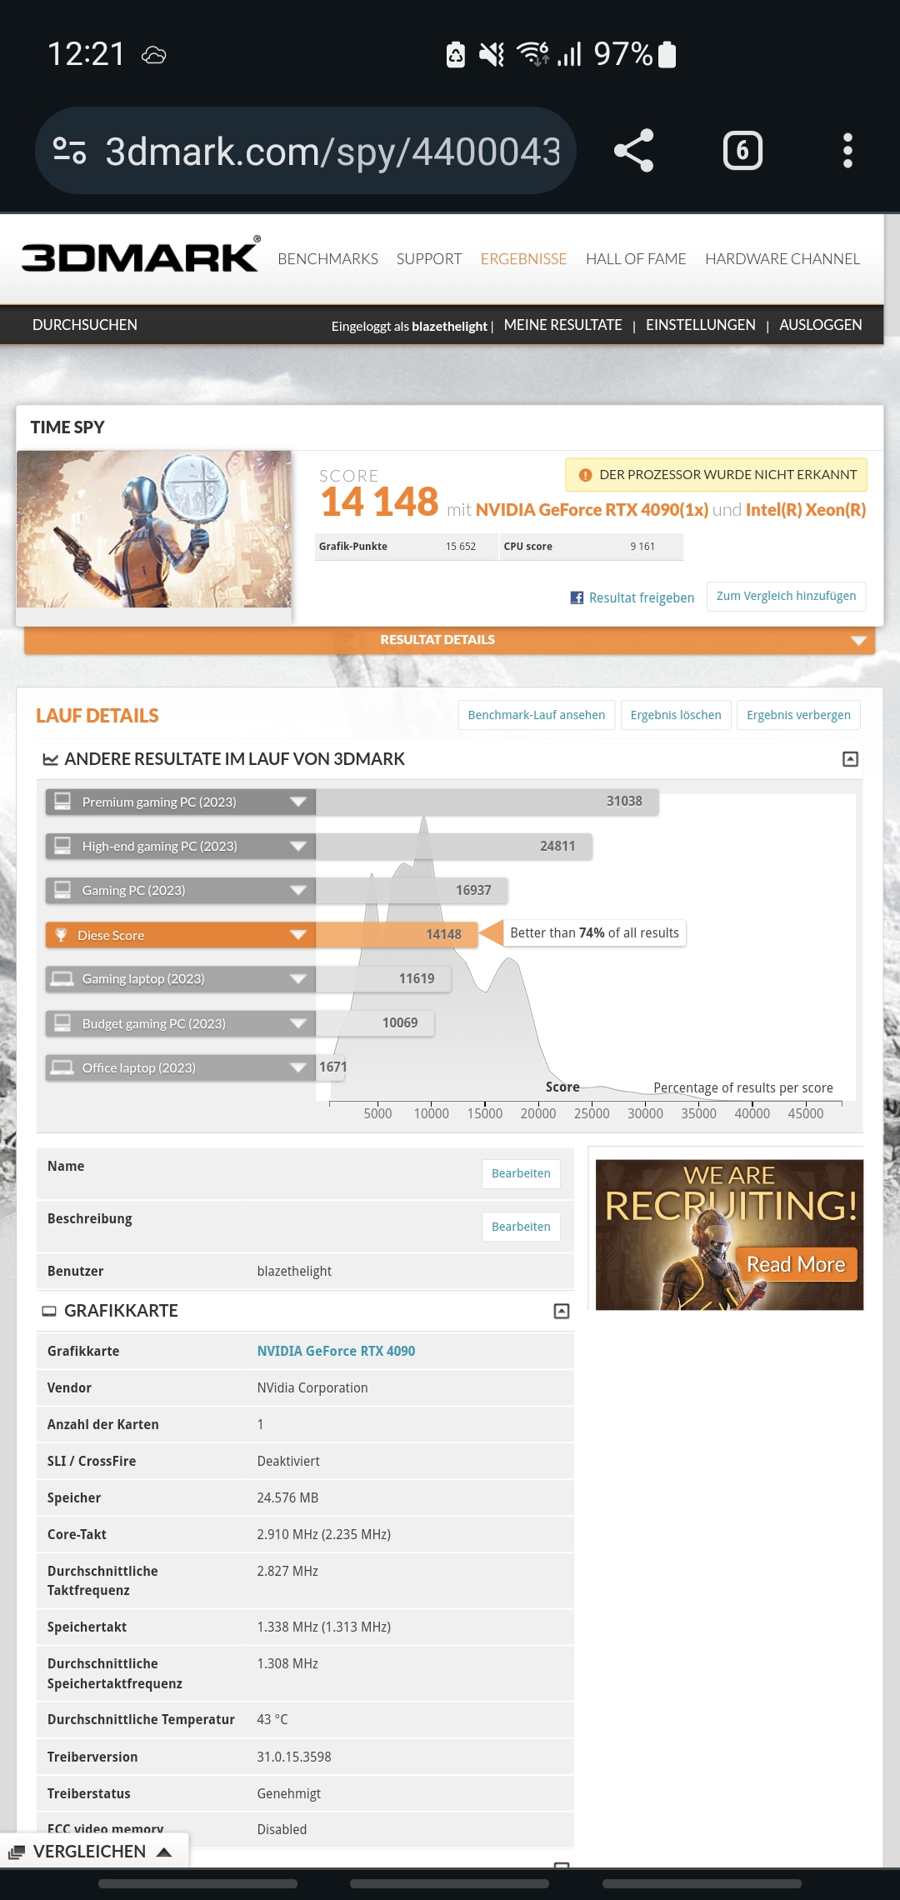This screenshot has height=1900, width=900.
Task: Click desktop icon on Gaming PC (2023) row
Action: pyautogui.click(x=62, y=889)
